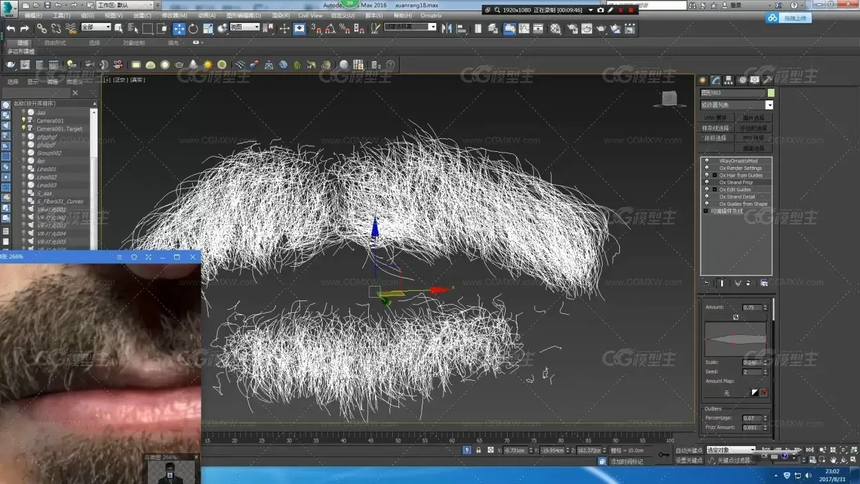Click the sun light icon in lower toolbar
860x484 pixels.
coord(208,65)
